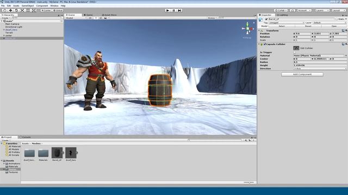Click the Edit Collider button
The image size is (348, 195).
[x=296, y=48]
